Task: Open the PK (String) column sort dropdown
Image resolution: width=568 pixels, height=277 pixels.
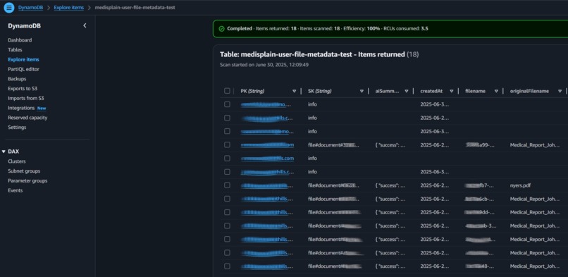Action: (294, 91)
